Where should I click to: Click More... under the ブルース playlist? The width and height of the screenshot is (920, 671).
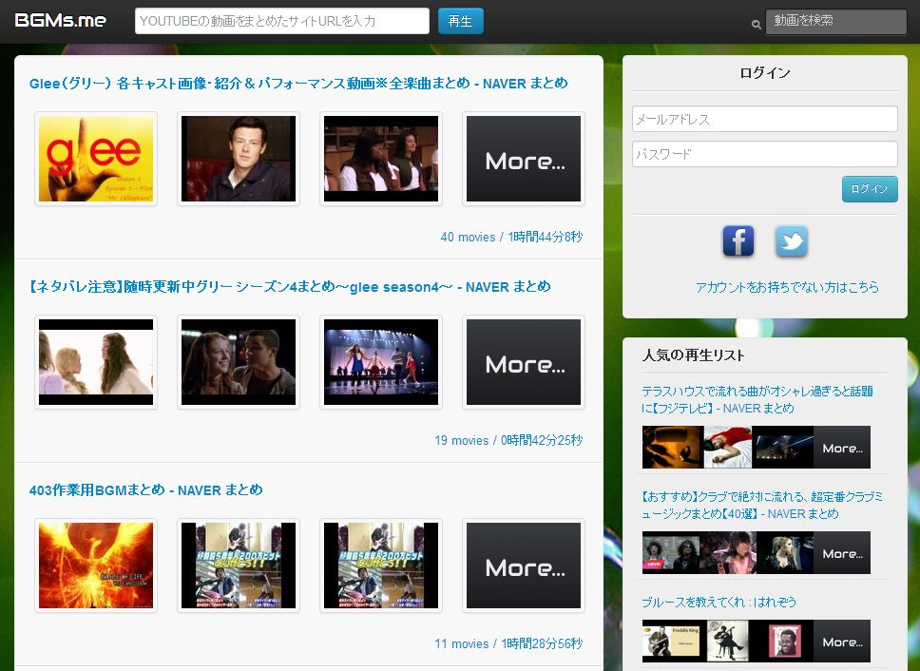coord(842,642)
